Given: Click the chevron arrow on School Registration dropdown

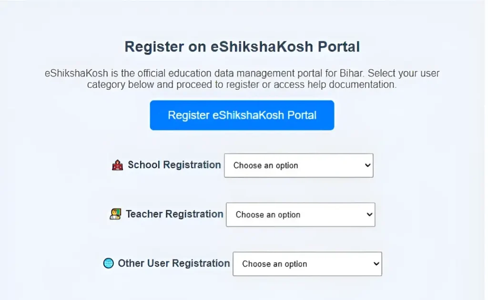Looking at the screenshot, I should pos(367,166).
